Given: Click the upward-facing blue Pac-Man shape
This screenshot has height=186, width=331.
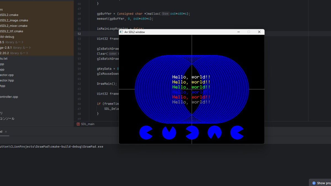Looking at the screenshot, I should (169, 133).
